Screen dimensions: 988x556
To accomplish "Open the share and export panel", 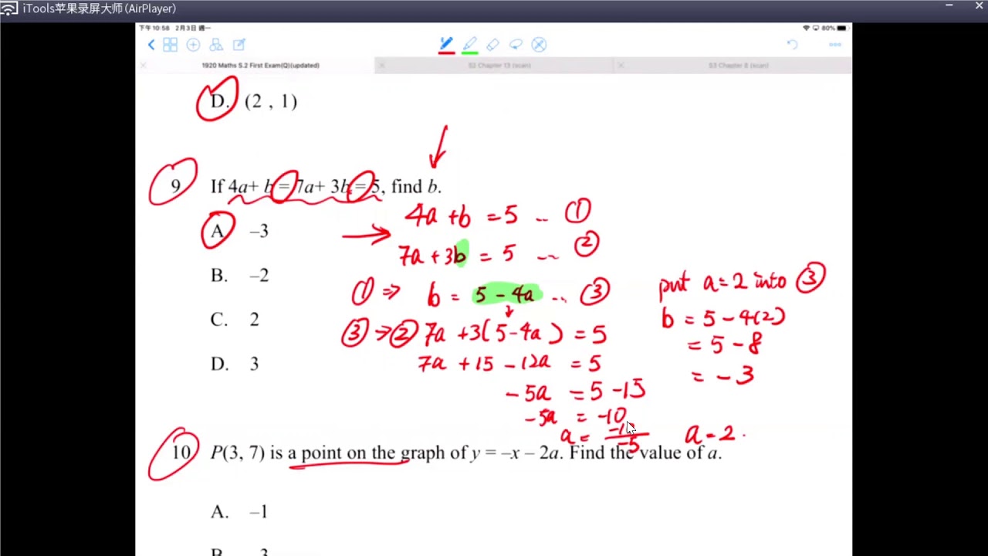I will pyautogui.click(x=239, y=45).
